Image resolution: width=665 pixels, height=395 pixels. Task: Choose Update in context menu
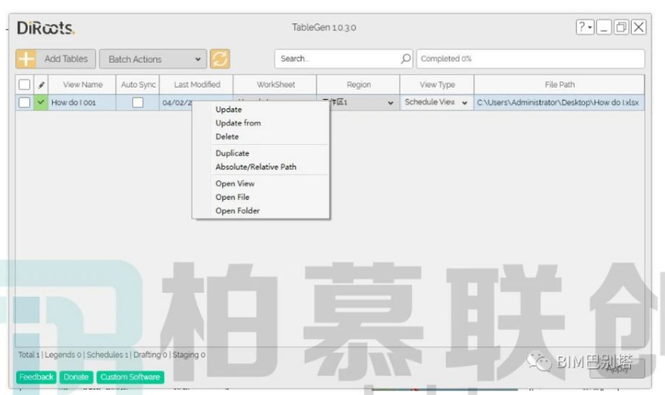pos(228,109)
